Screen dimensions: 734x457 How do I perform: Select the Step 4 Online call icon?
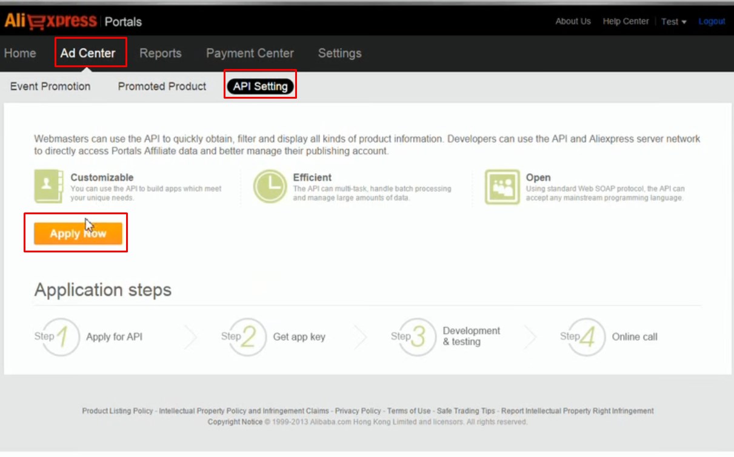coord(582,337)
